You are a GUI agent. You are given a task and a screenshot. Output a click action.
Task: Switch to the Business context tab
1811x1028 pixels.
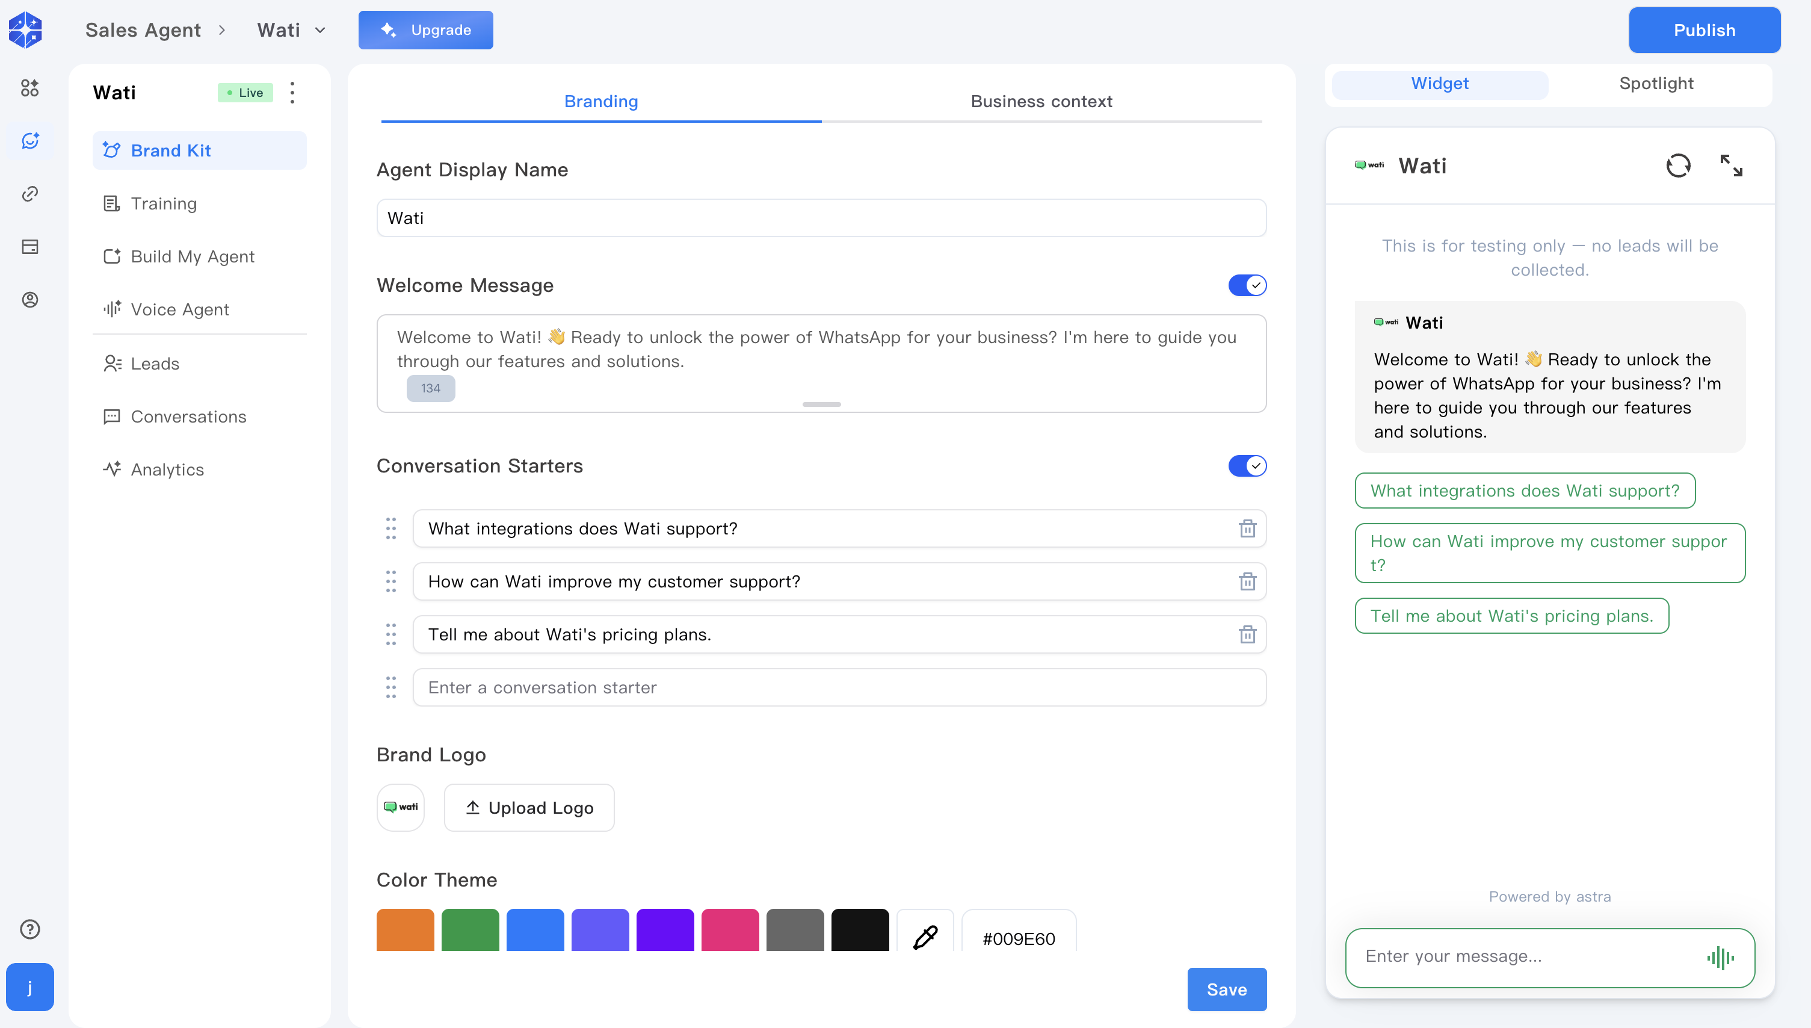pos(1041,102)
